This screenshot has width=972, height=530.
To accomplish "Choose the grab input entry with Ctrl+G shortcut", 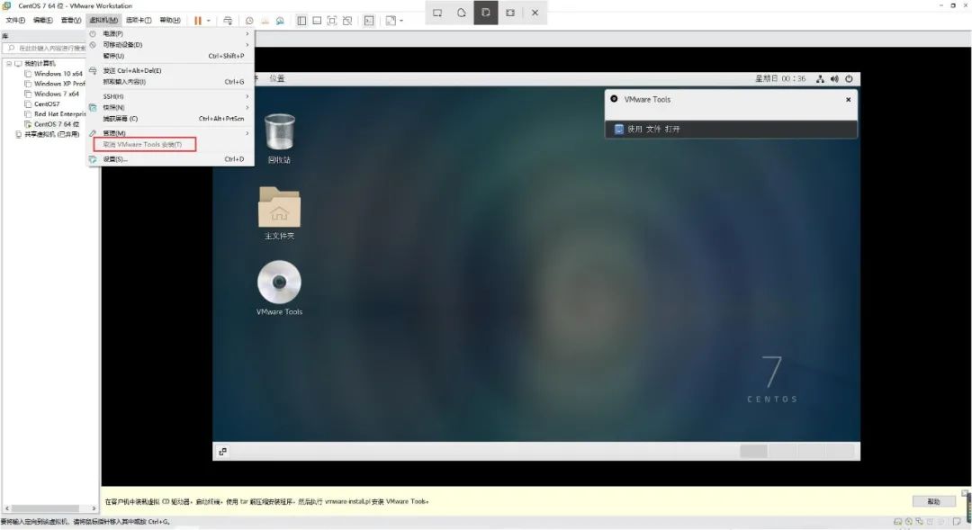I will 170,82.
